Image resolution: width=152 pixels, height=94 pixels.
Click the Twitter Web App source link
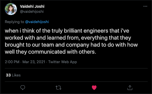point(63,62)
